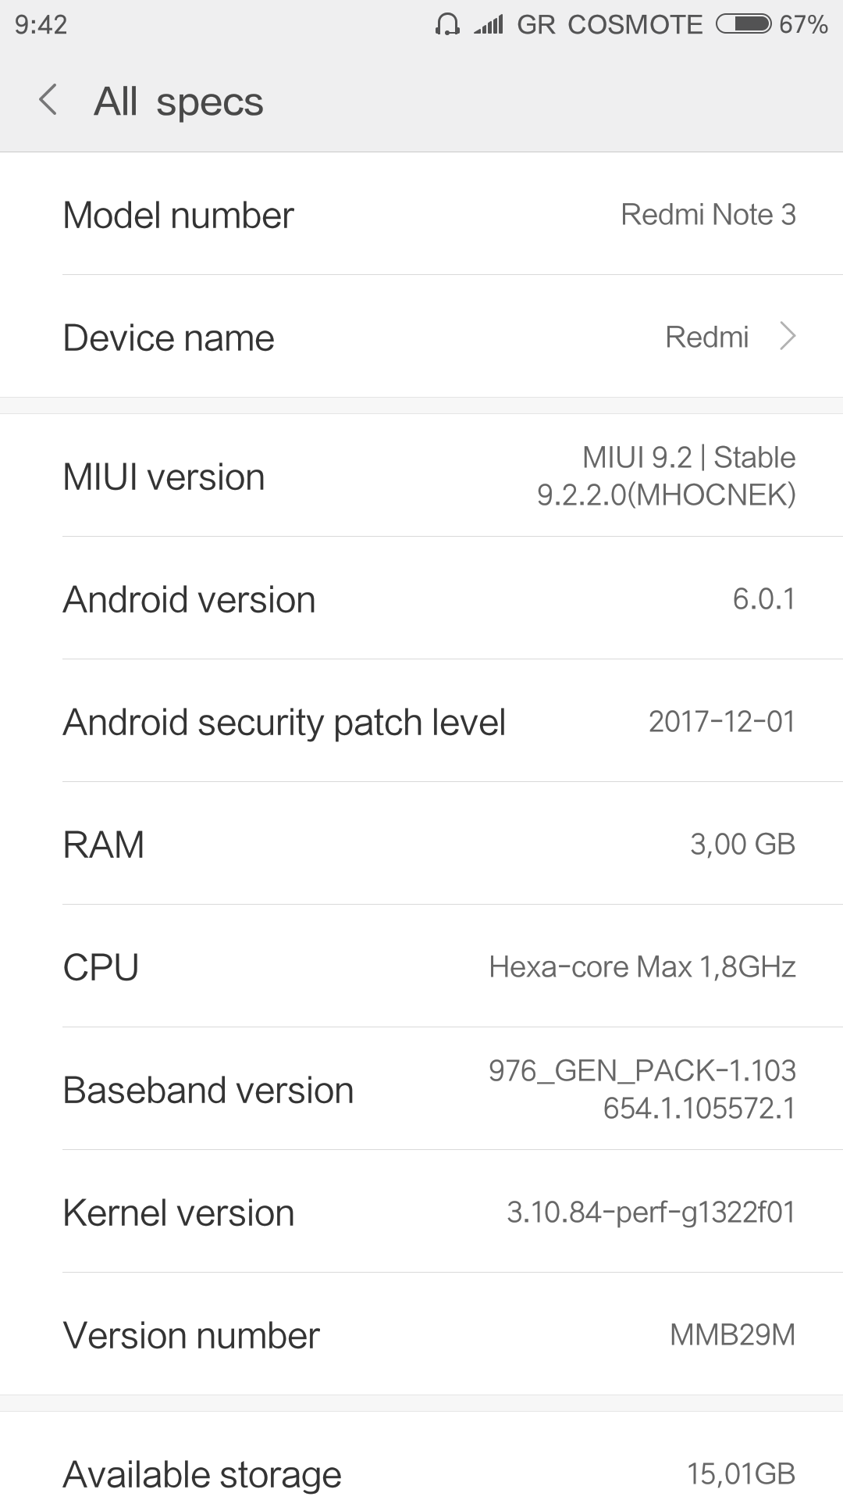Tap the signal strength bars icon
Viewport: 843px width, 1500px height.
489,25
